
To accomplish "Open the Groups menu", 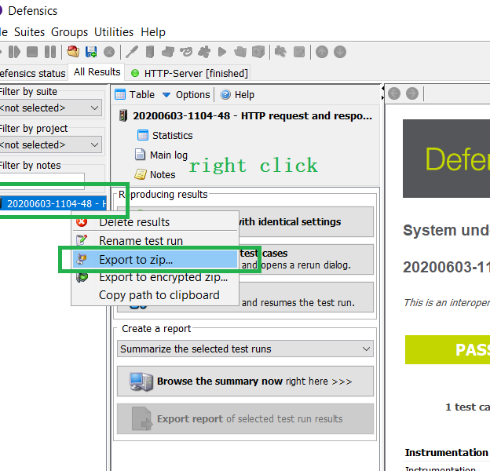I will coord(69,32).
